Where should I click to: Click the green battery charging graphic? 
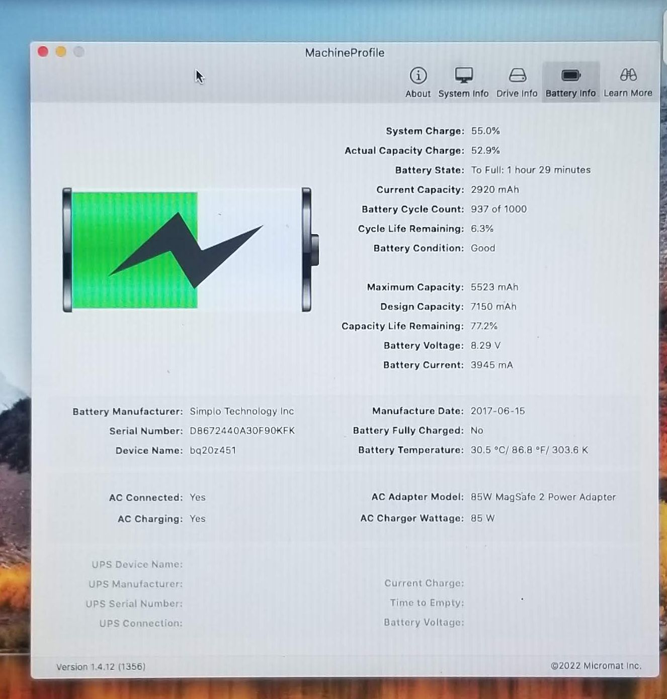click(187, 250)
